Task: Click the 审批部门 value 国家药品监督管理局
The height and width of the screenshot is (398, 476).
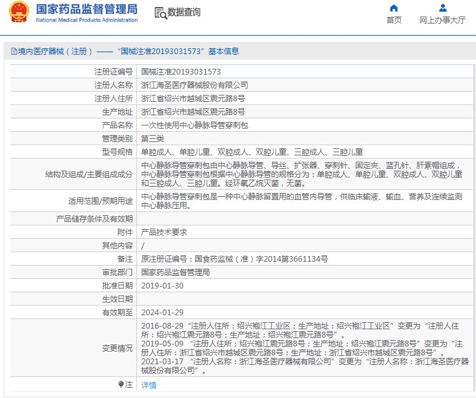Action: click(x=175, y=273)
